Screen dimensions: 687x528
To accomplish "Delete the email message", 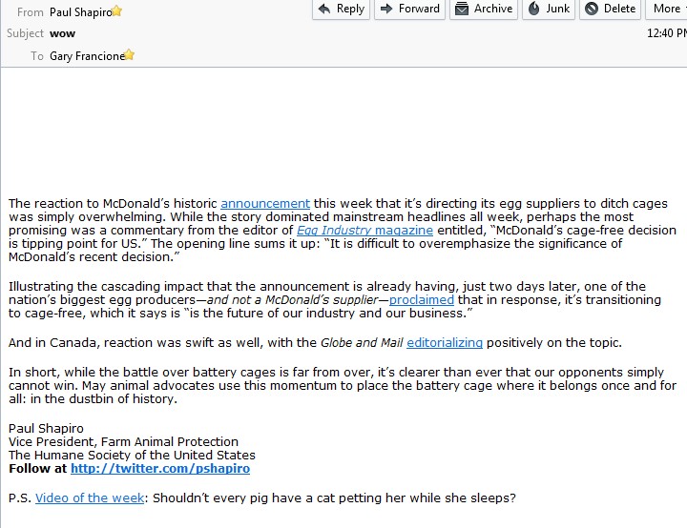I will [x=610, y=9].
